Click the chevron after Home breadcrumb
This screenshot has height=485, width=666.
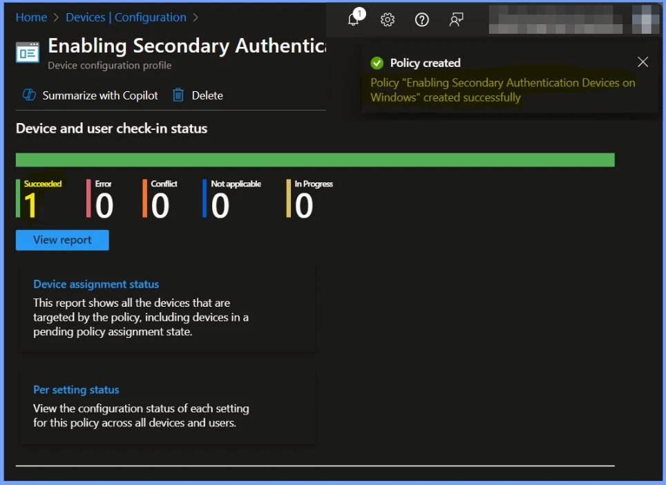tap(56, 17)
